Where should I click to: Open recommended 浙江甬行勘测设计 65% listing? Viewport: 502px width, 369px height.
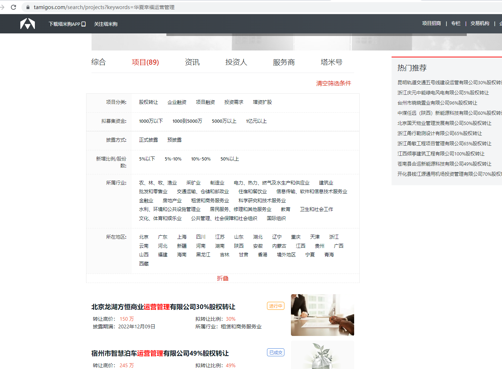point(440,133)
